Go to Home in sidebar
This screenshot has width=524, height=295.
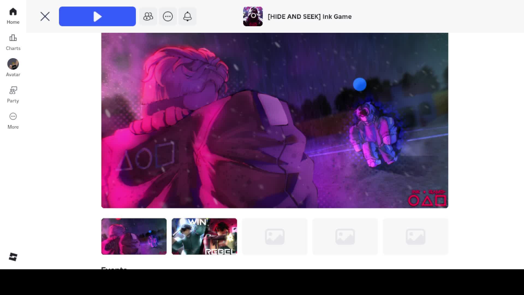tap(13, 16)
